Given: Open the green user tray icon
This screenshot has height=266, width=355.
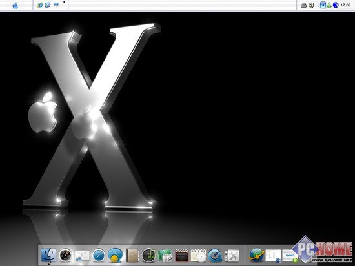Looking at the screenshot, I should point(329,5).
